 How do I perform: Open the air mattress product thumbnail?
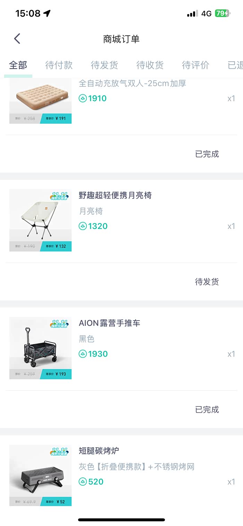click(x=40, y=101)
